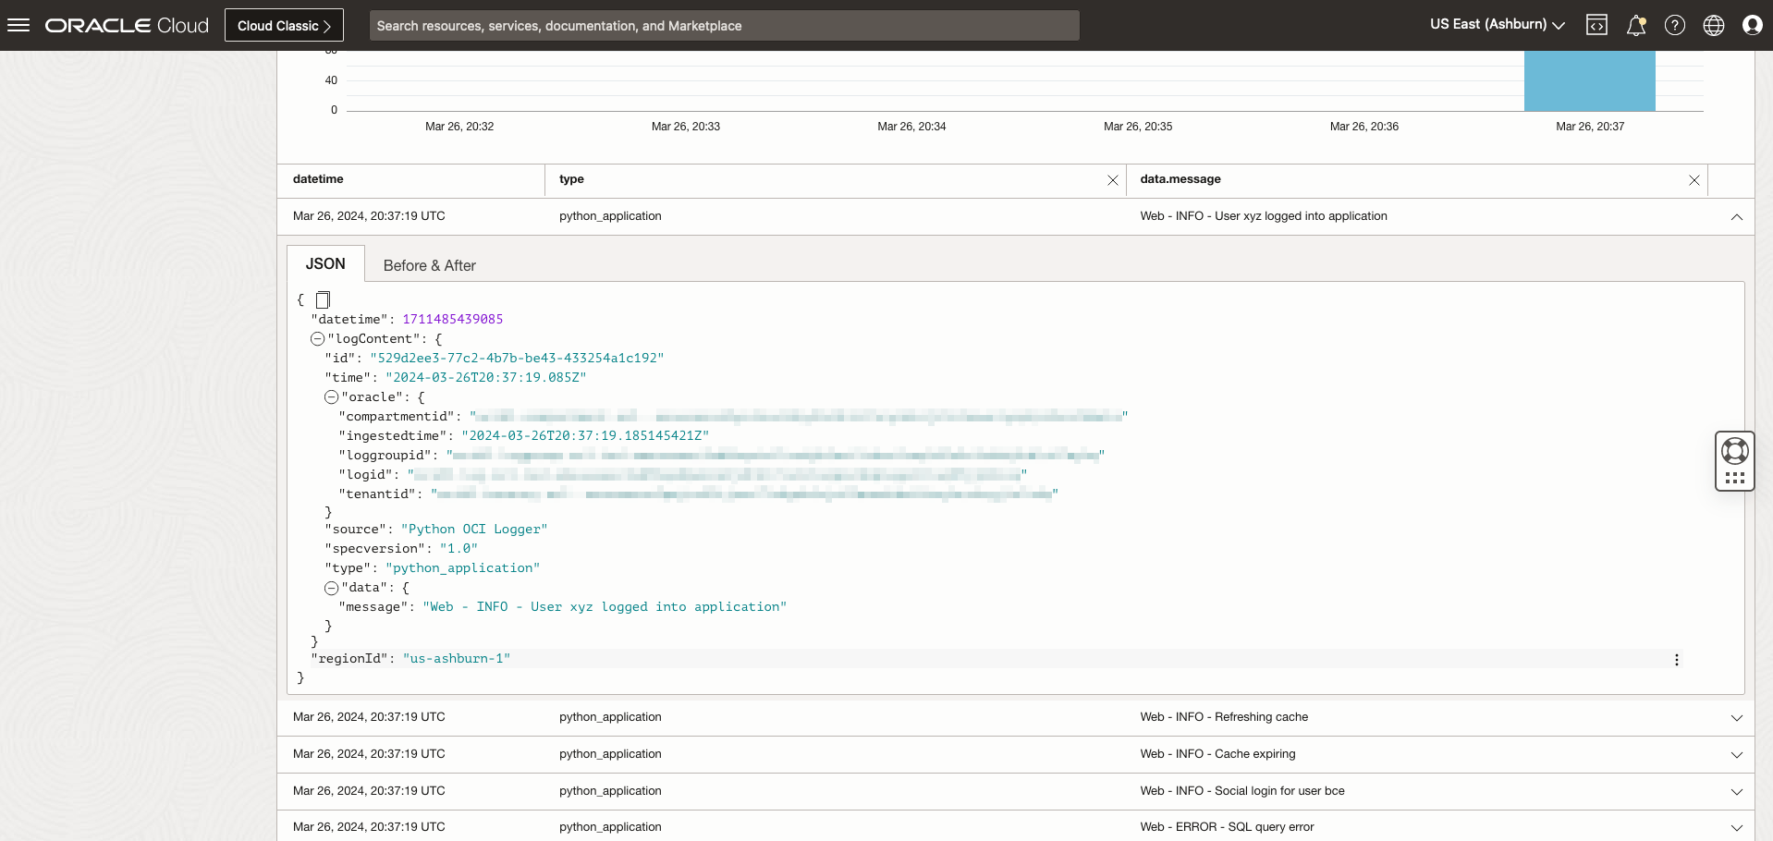Image resolution: width=1773 pixels, height=841 pixels.
Task: Open the notifications bell
Action: [x=1636, y=24]
